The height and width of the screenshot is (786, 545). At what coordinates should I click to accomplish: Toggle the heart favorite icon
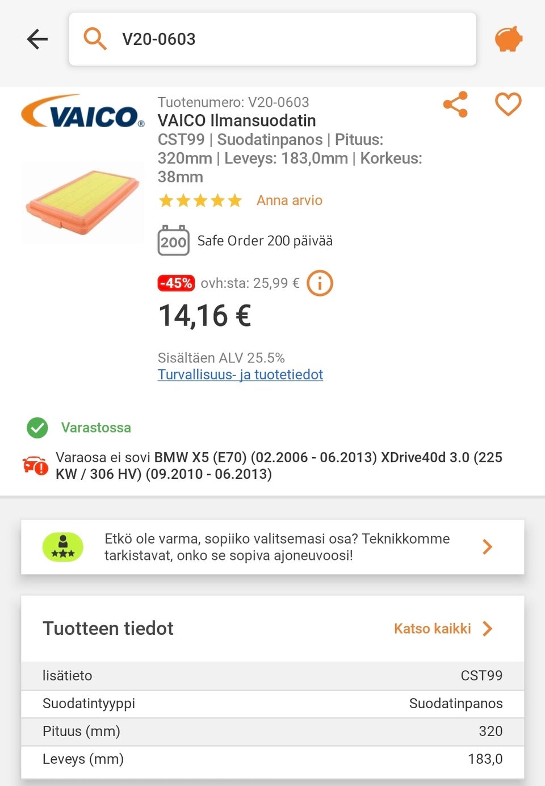pos(508,104)
